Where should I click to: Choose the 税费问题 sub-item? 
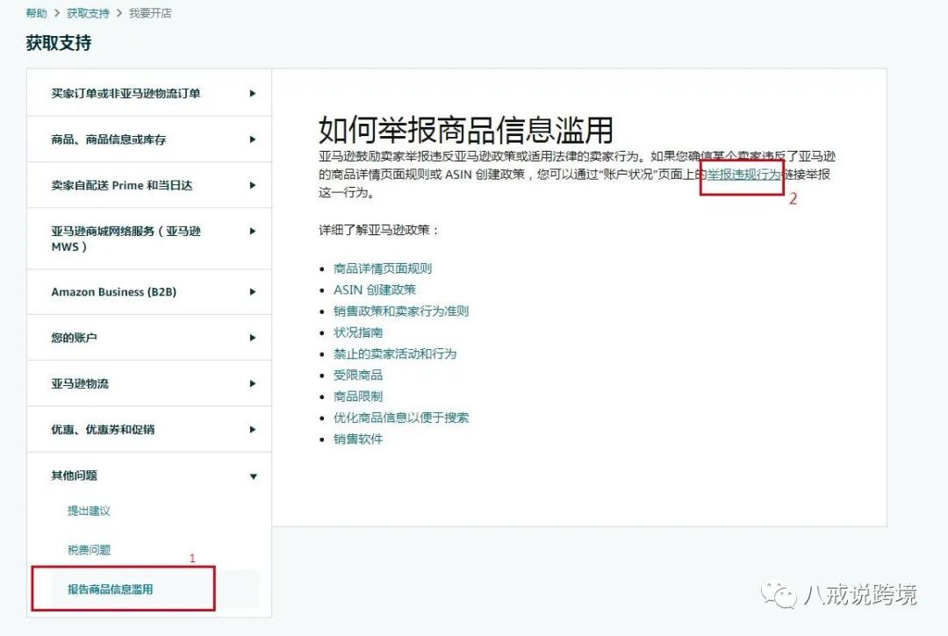[89, 550]
